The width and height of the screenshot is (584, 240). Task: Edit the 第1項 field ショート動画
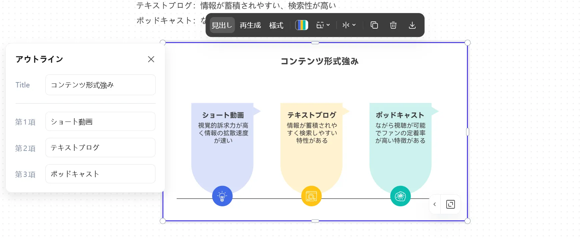click(100, 122)
